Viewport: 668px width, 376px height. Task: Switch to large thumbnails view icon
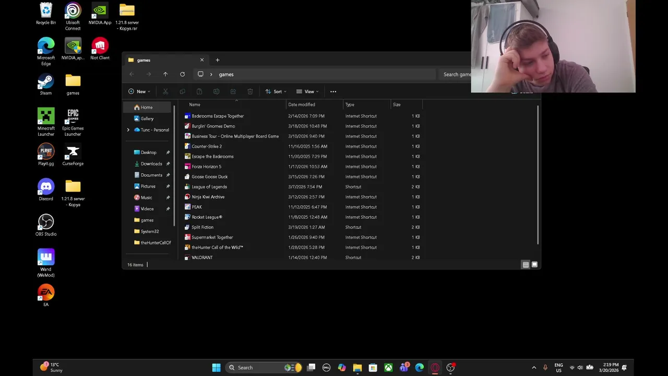tap(534, 265)
